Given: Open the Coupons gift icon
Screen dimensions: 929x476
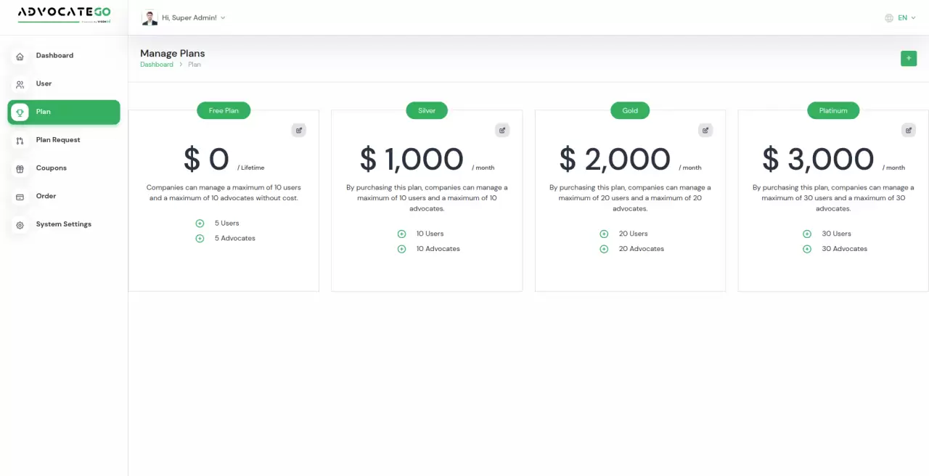Looking at the screenshot, I should [20, 168].
